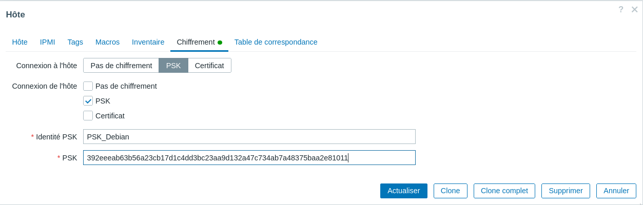
Task: Focus the 'Identité PSK' input field
Action: click(249, 137)
